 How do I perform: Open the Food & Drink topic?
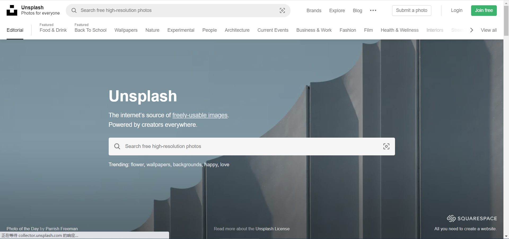pos(53,30)
